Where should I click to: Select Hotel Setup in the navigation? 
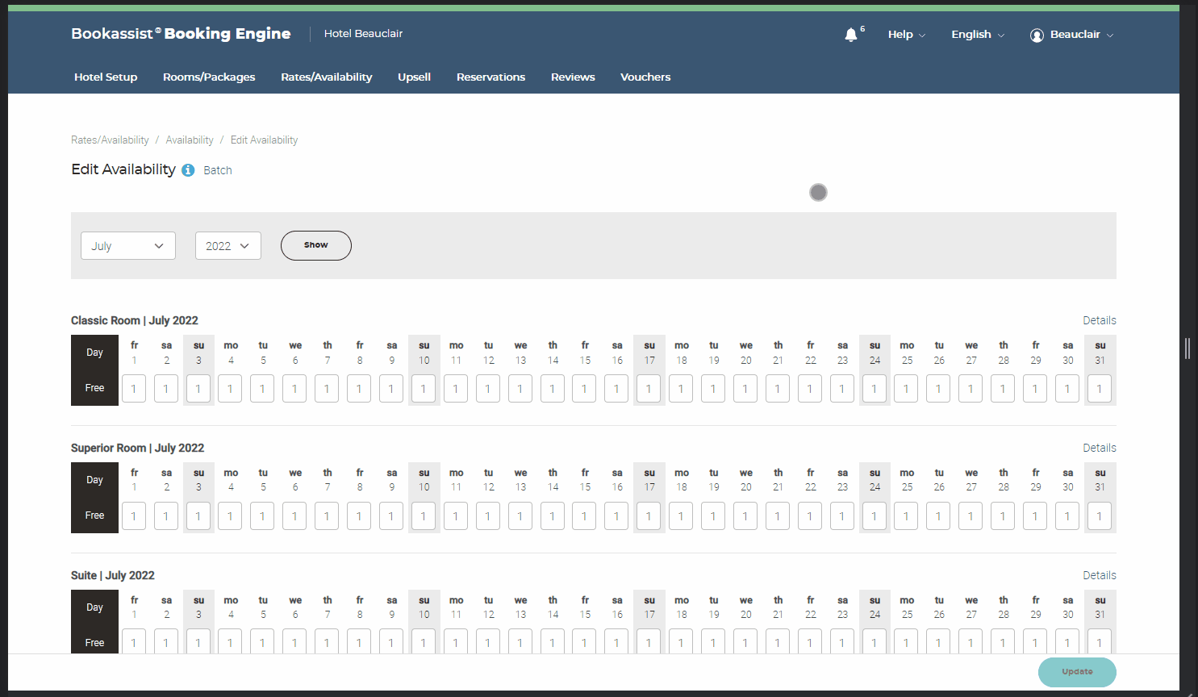point(106,77)
